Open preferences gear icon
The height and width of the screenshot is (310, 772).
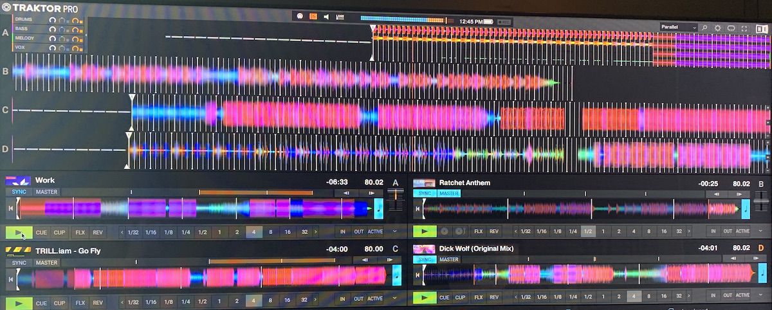(718, 28)
